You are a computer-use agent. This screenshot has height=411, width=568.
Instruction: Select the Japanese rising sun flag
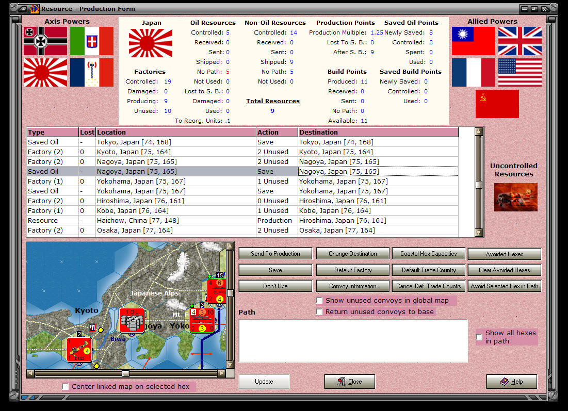point(44,72)
